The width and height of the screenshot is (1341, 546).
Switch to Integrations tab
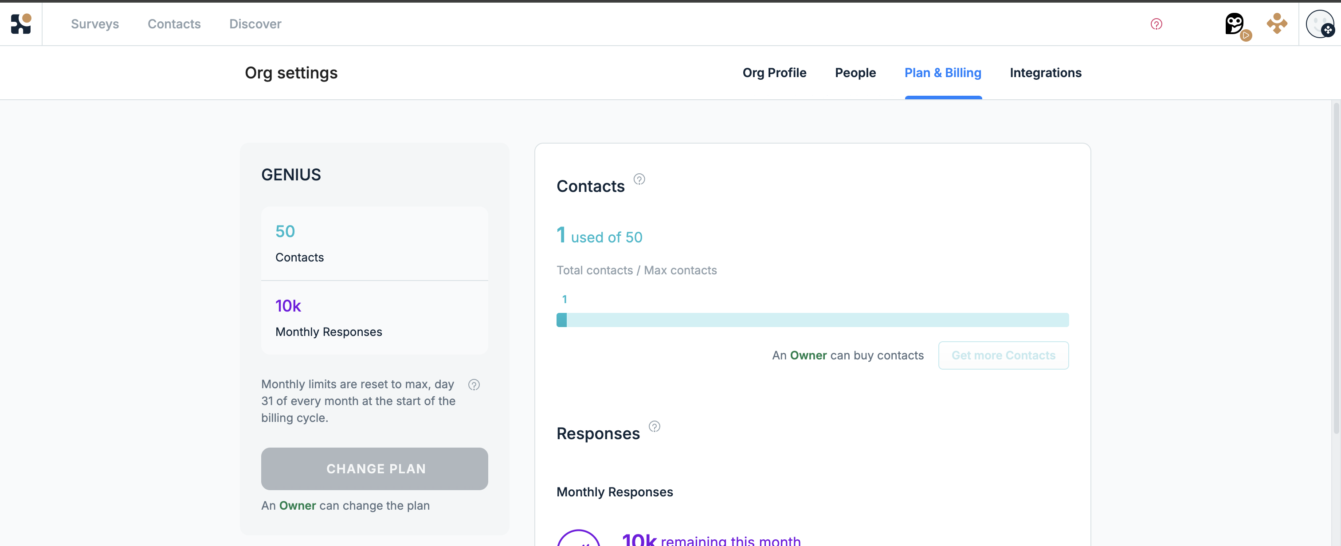point(1045,73)
